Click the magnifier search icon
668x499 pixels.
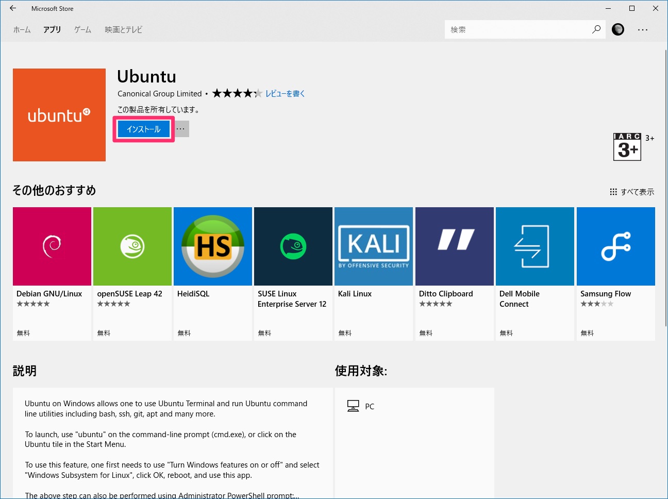click(x=596, y=29)
